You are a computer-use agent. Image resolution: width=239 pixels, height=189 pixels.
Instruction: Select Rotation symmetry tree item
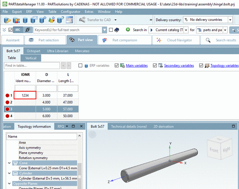(x=33, y=158)
